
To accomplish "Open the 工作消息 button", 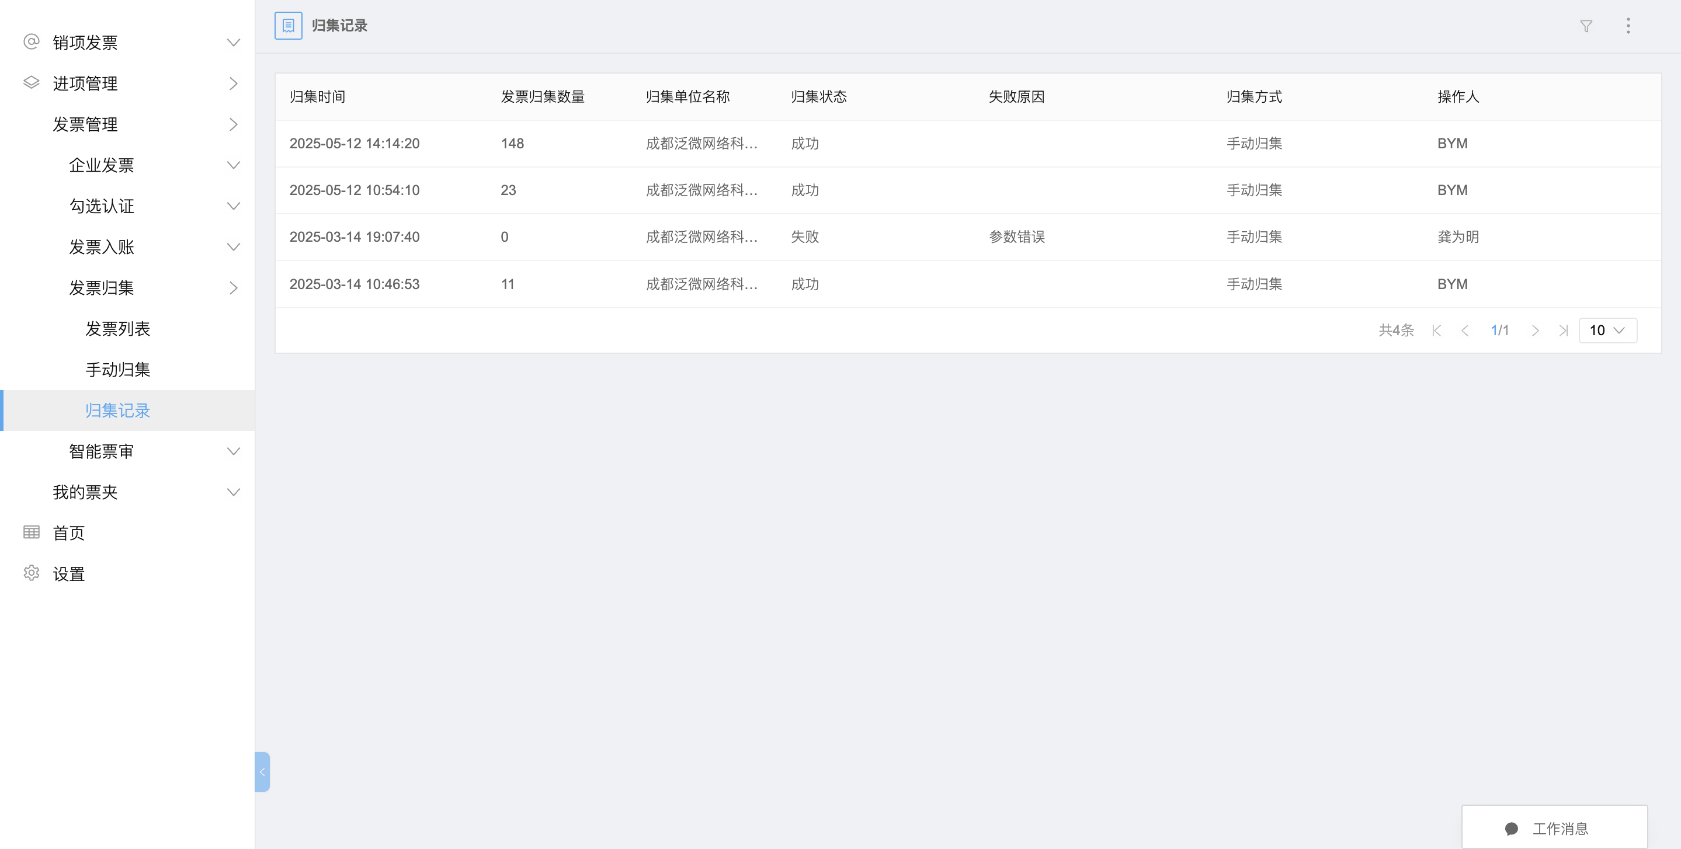I will coord(1554,827).
